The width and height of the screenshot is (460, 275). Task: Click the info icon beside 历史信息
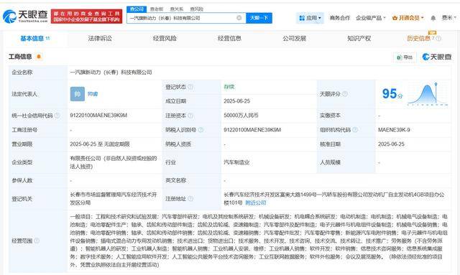(438, 38)
